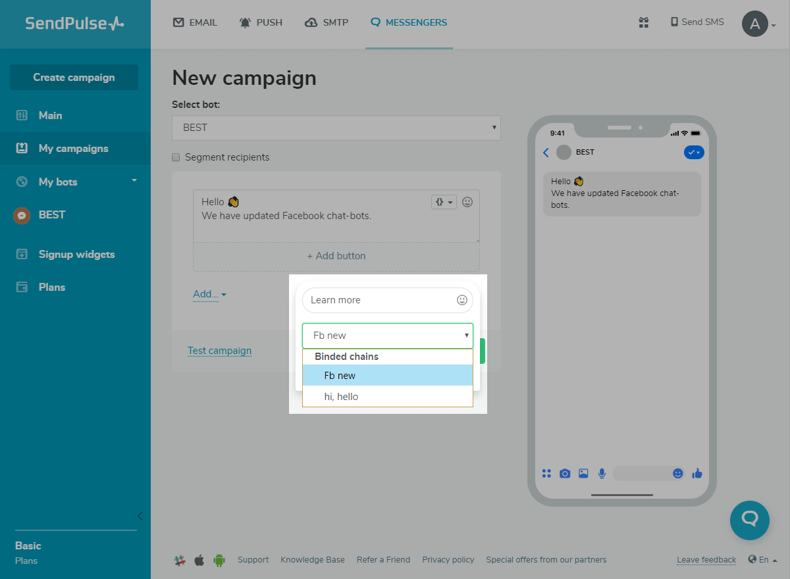Image resolution: width=790 pixels, height=579 pixels.
Task: Click the blue checkmark button in phone preview
Action: tap(694, 153)
